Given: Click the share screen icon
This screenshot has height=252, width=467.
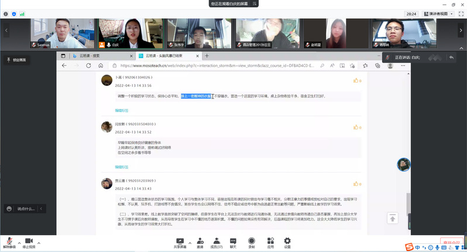Looking at the screenshot, I should click(180, 241).
